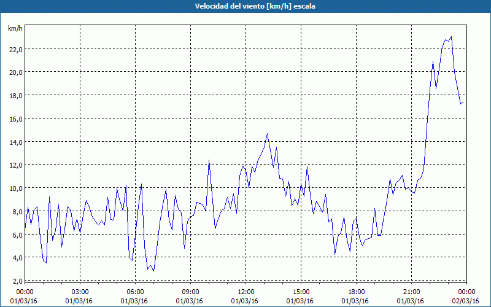Viewport: 491px width, 307px height.
Task: Select the '12,0' y-axis value
Action: [17, 165]
